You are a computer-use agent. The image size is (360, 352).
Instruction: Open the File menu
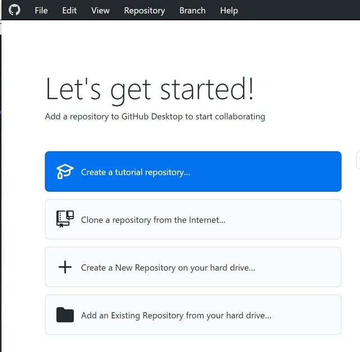pos(41,10)
